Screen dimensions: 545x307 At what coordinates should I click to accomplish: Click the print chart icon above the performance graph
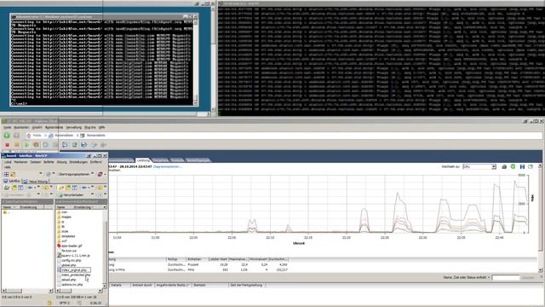coord(504,167)
